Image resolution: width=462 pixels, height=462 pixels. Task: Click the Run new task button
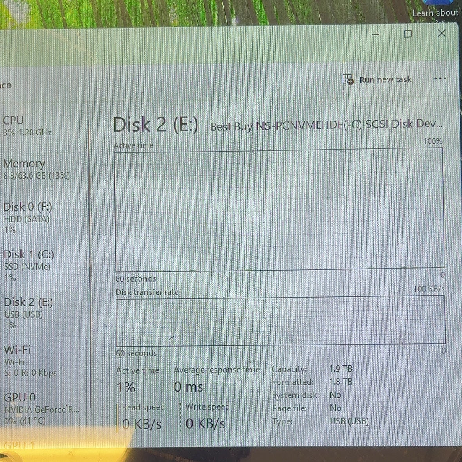coord(377,79)
